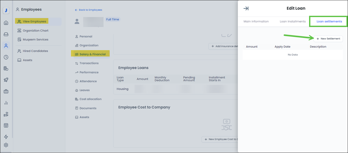Click the rocket icon in left rail
This screenshot has height=153, width=348.
click(x=6, y=80)
